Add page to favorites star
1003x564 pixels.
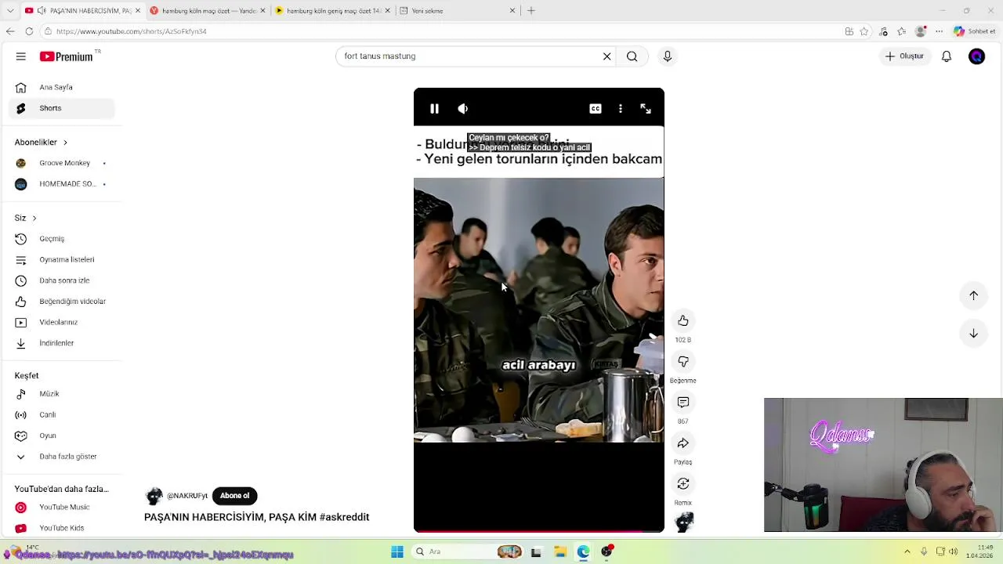pyautogui.click(x=864, y=31)
